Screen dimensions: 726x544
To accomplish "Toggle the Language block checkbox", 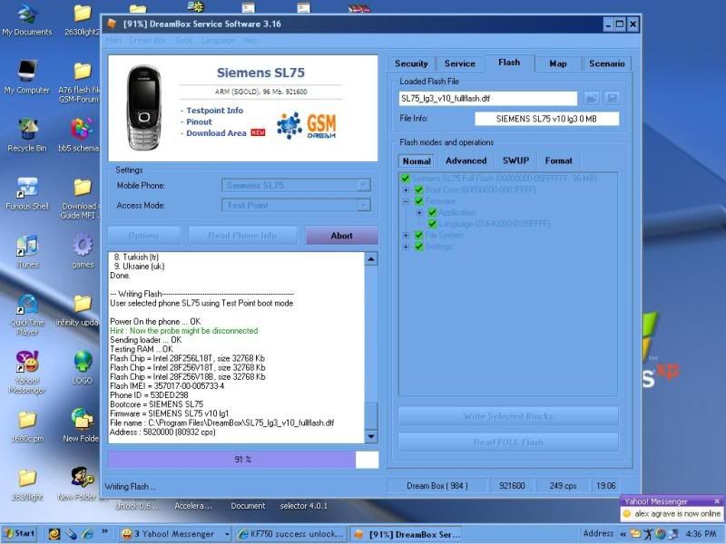I will click(433, 224).
